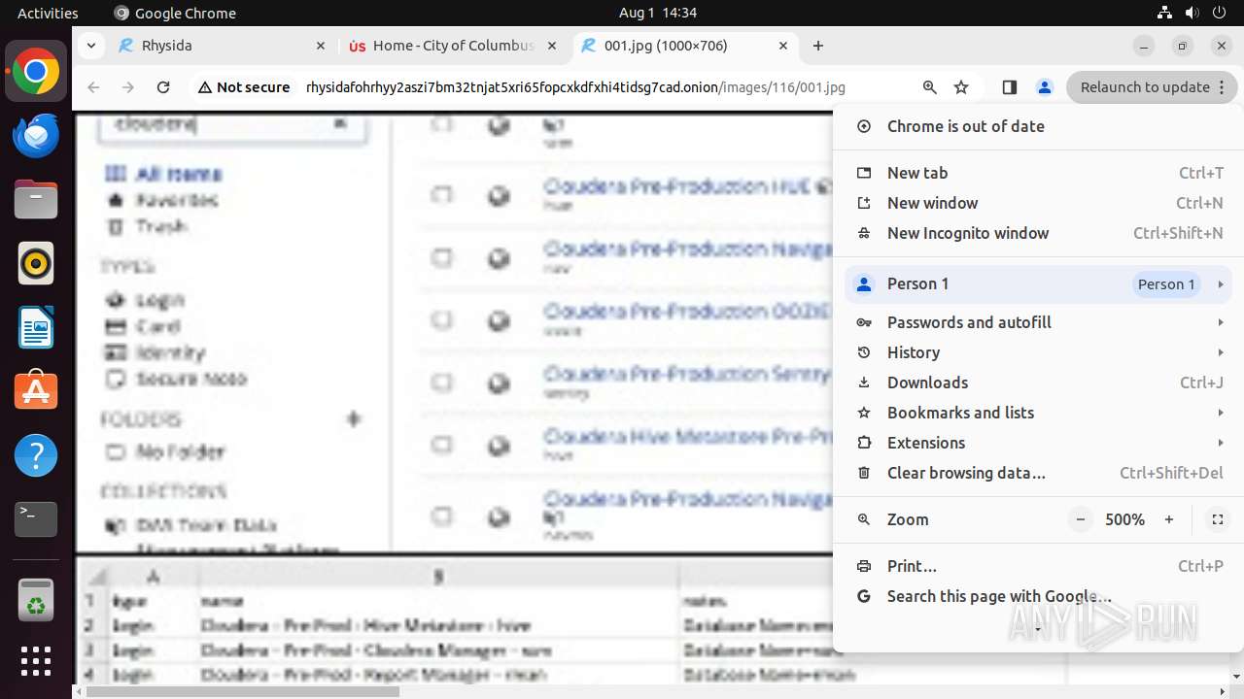Screen dimensions: 1244x699
Task: Click the horizontal scrollbar at page bottom
Action: pyautogui.click(x=243, y=692)
